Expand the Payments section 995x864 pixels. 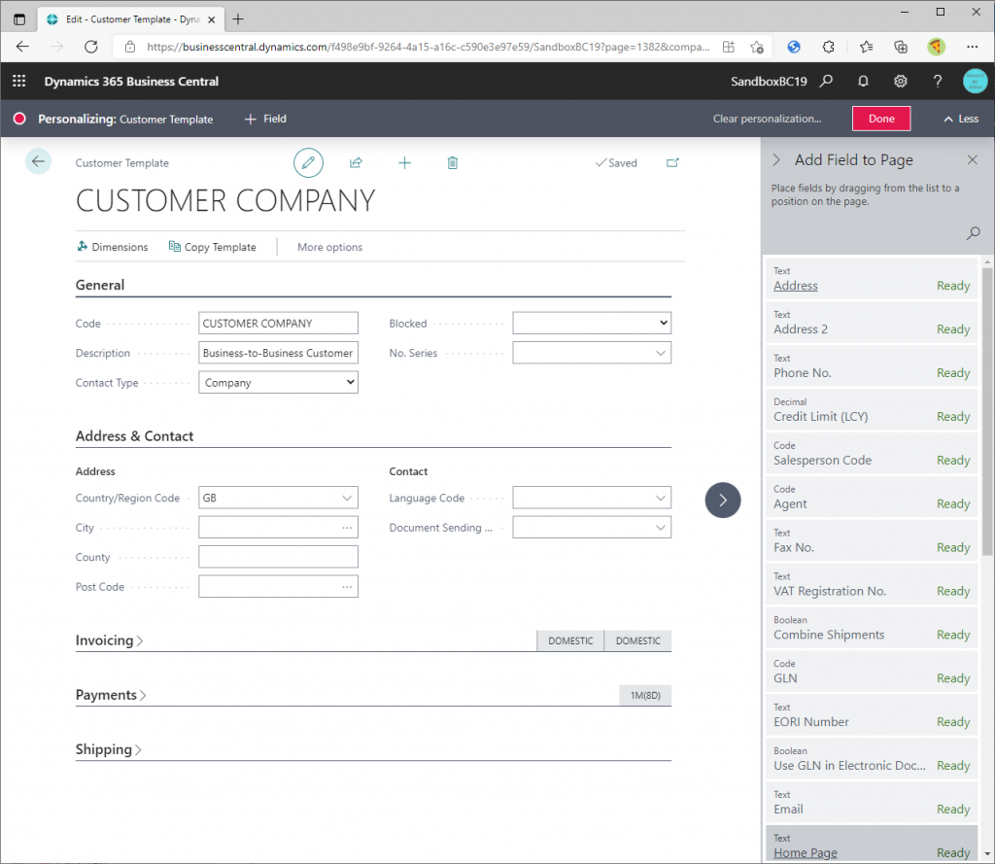(x=111, y=695)
